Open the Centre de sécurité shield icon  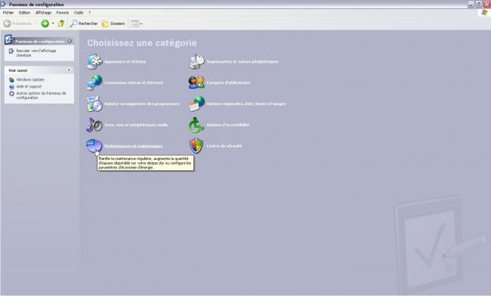196,146
